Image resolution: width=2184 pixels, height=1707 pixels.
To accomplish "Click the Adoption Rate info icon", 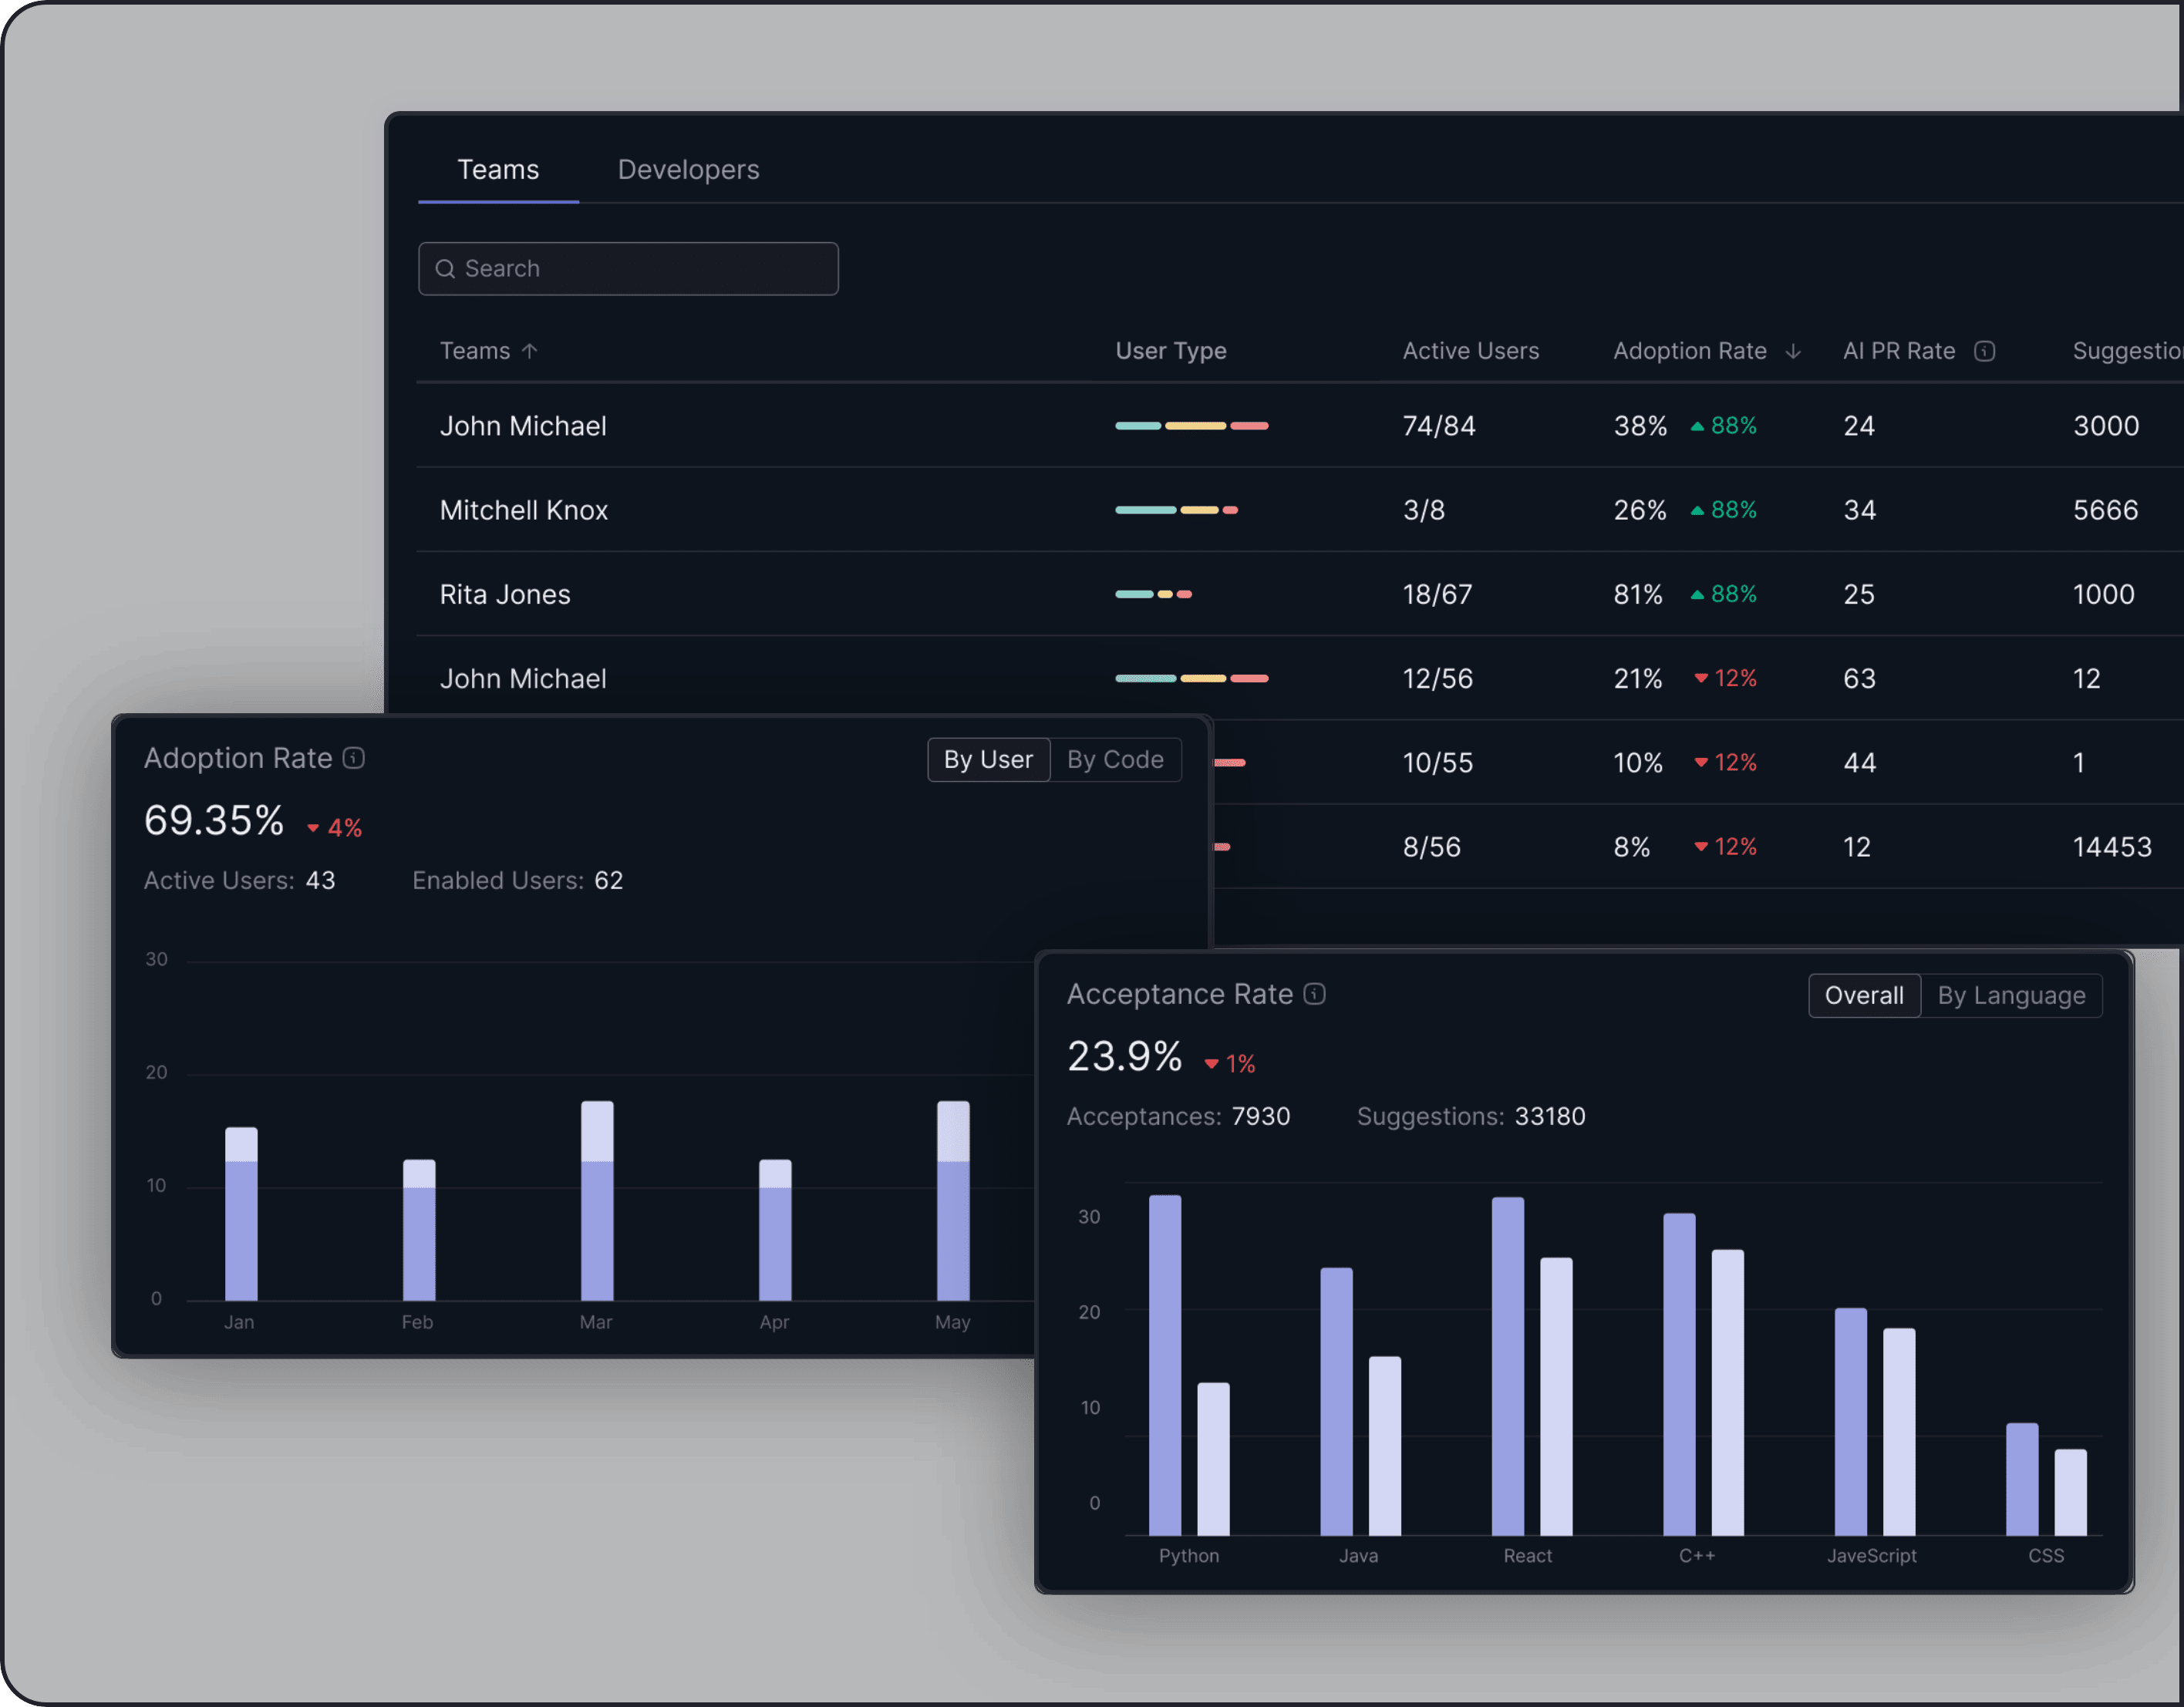I will (354, 758).
